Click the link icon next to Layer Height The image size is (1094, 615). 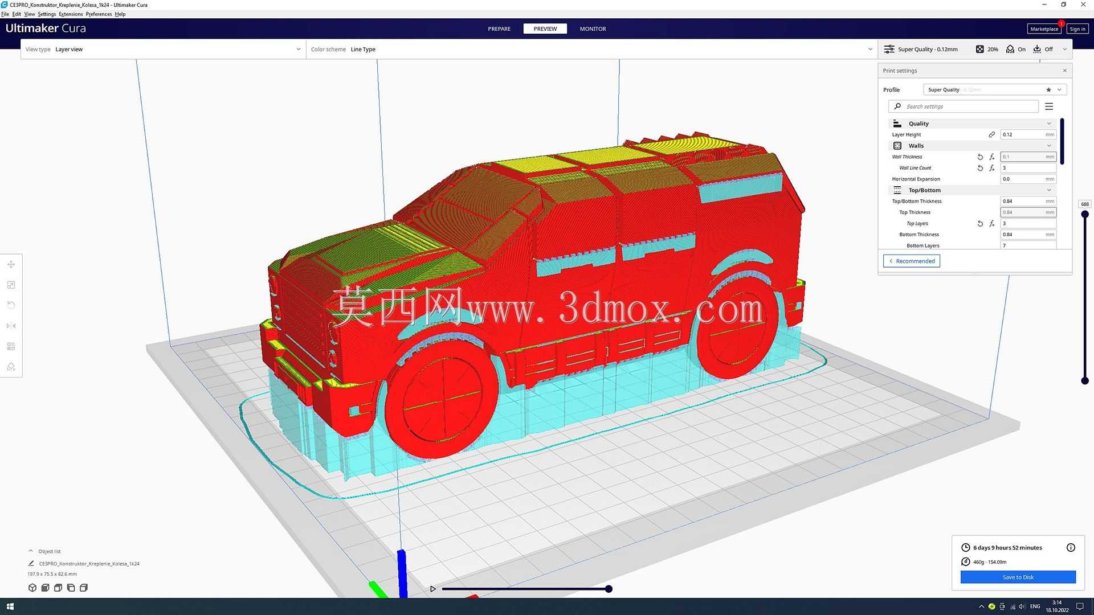[x=991, y=134]
